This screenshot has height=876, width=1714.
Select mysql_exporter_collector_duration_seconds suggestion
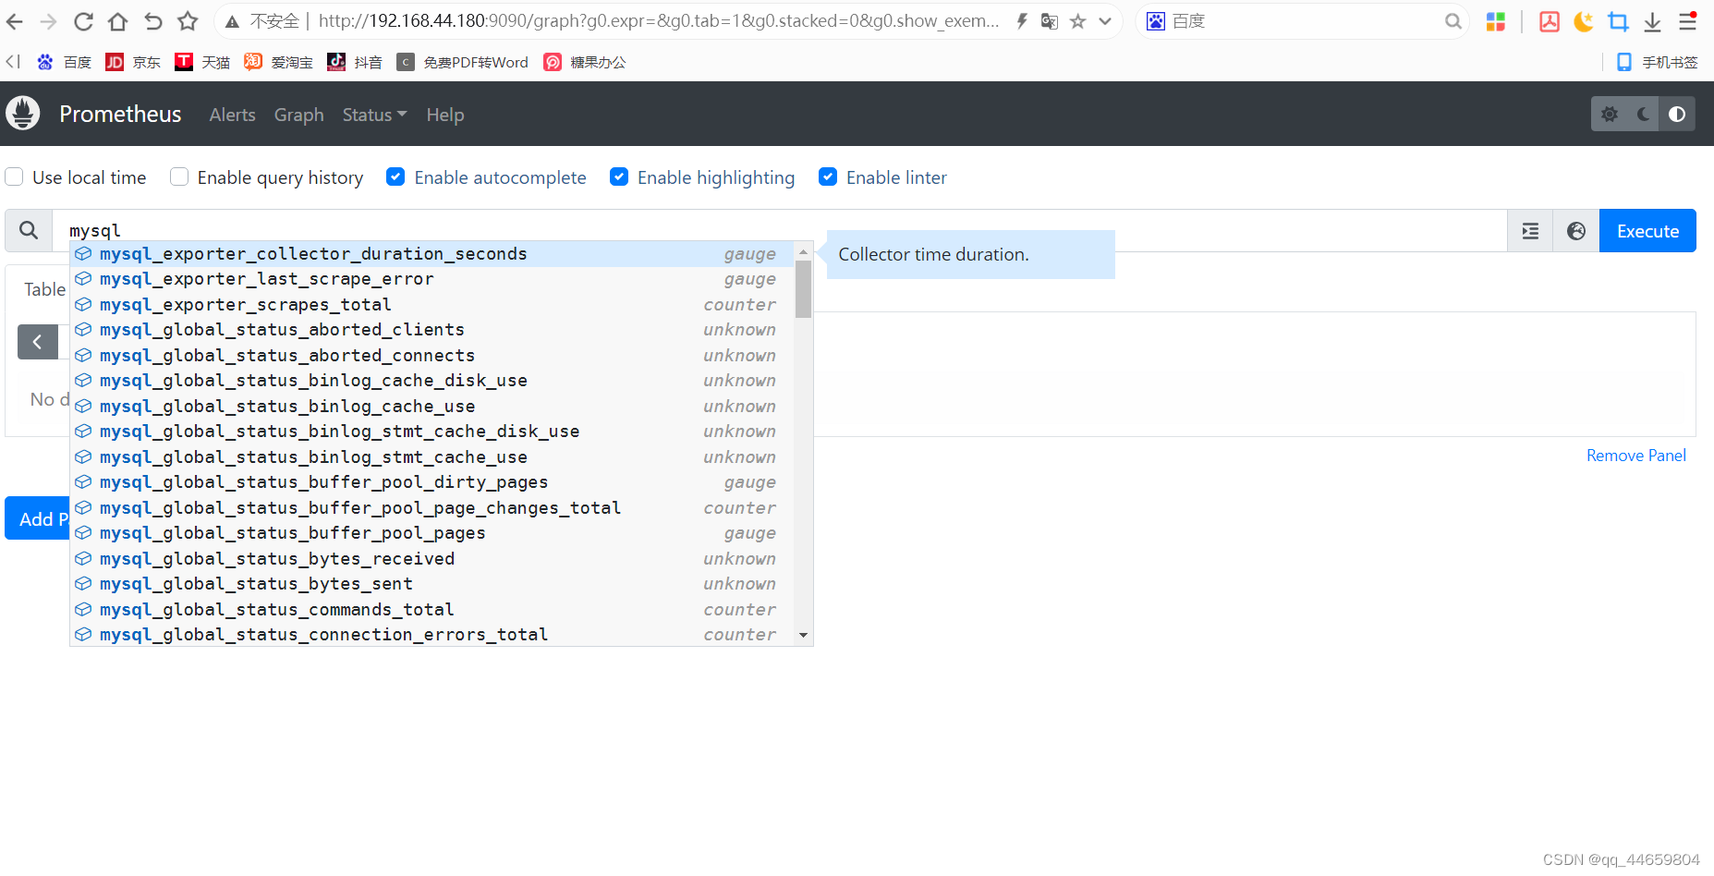[x=432, y=254]
